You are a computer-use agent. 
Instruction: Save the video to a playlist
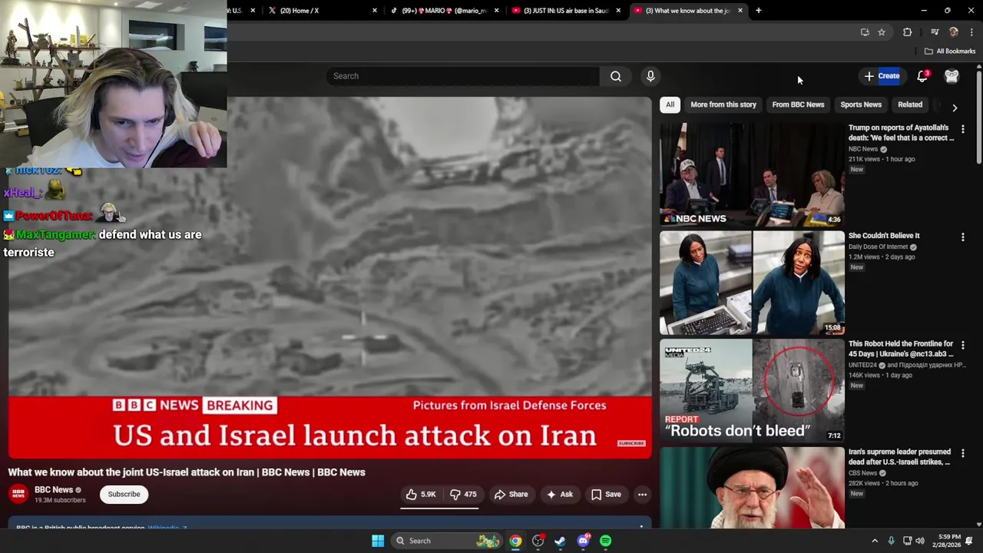pos(606,495)
